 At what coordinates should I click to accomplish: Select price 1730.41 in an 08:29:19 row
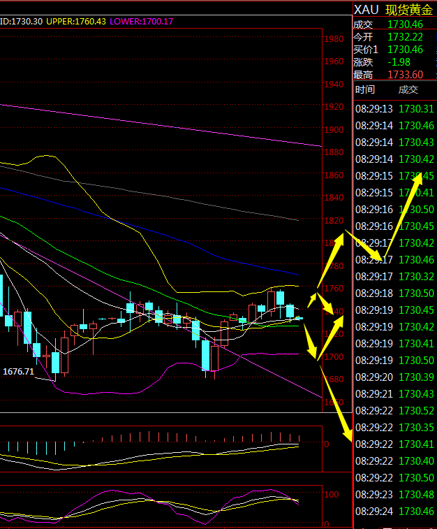417,344
